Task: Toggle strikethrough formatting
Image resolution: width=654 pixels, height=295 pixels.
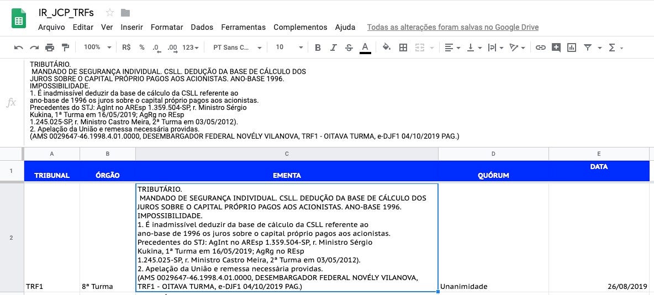Action: tap(349, 48)
